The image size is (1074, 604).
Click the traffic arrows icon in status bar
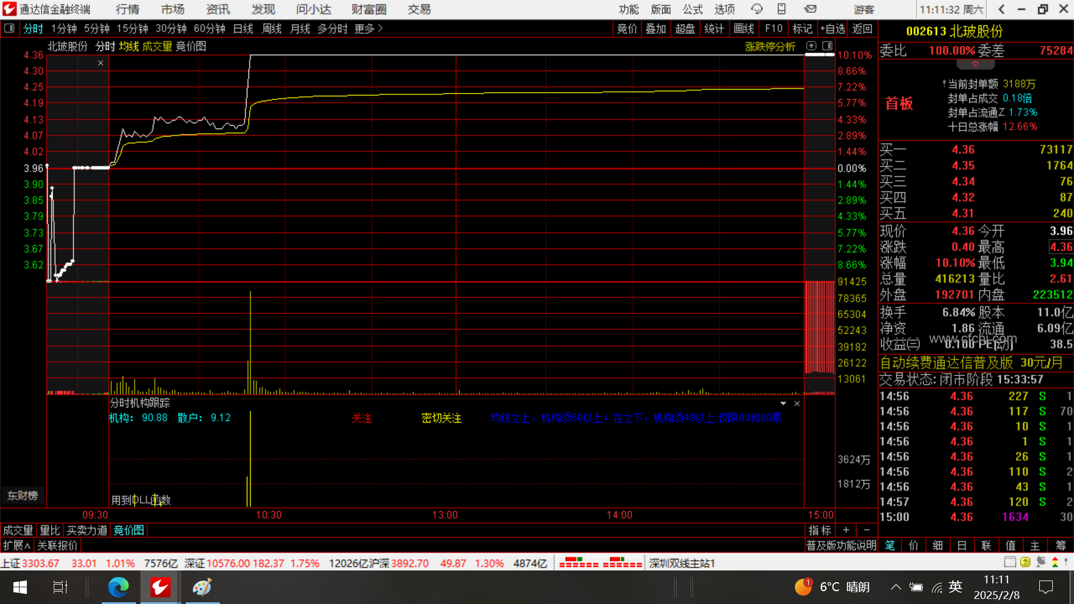click(x=1055, y=563)
